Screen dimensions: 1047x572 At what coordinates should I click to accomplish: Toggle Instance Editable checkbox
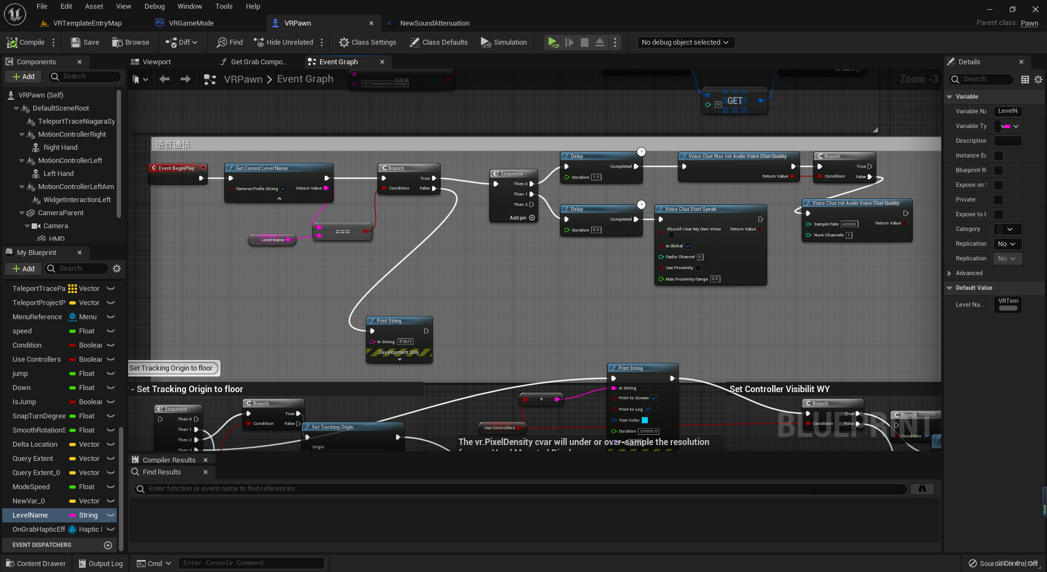[998, 156]
